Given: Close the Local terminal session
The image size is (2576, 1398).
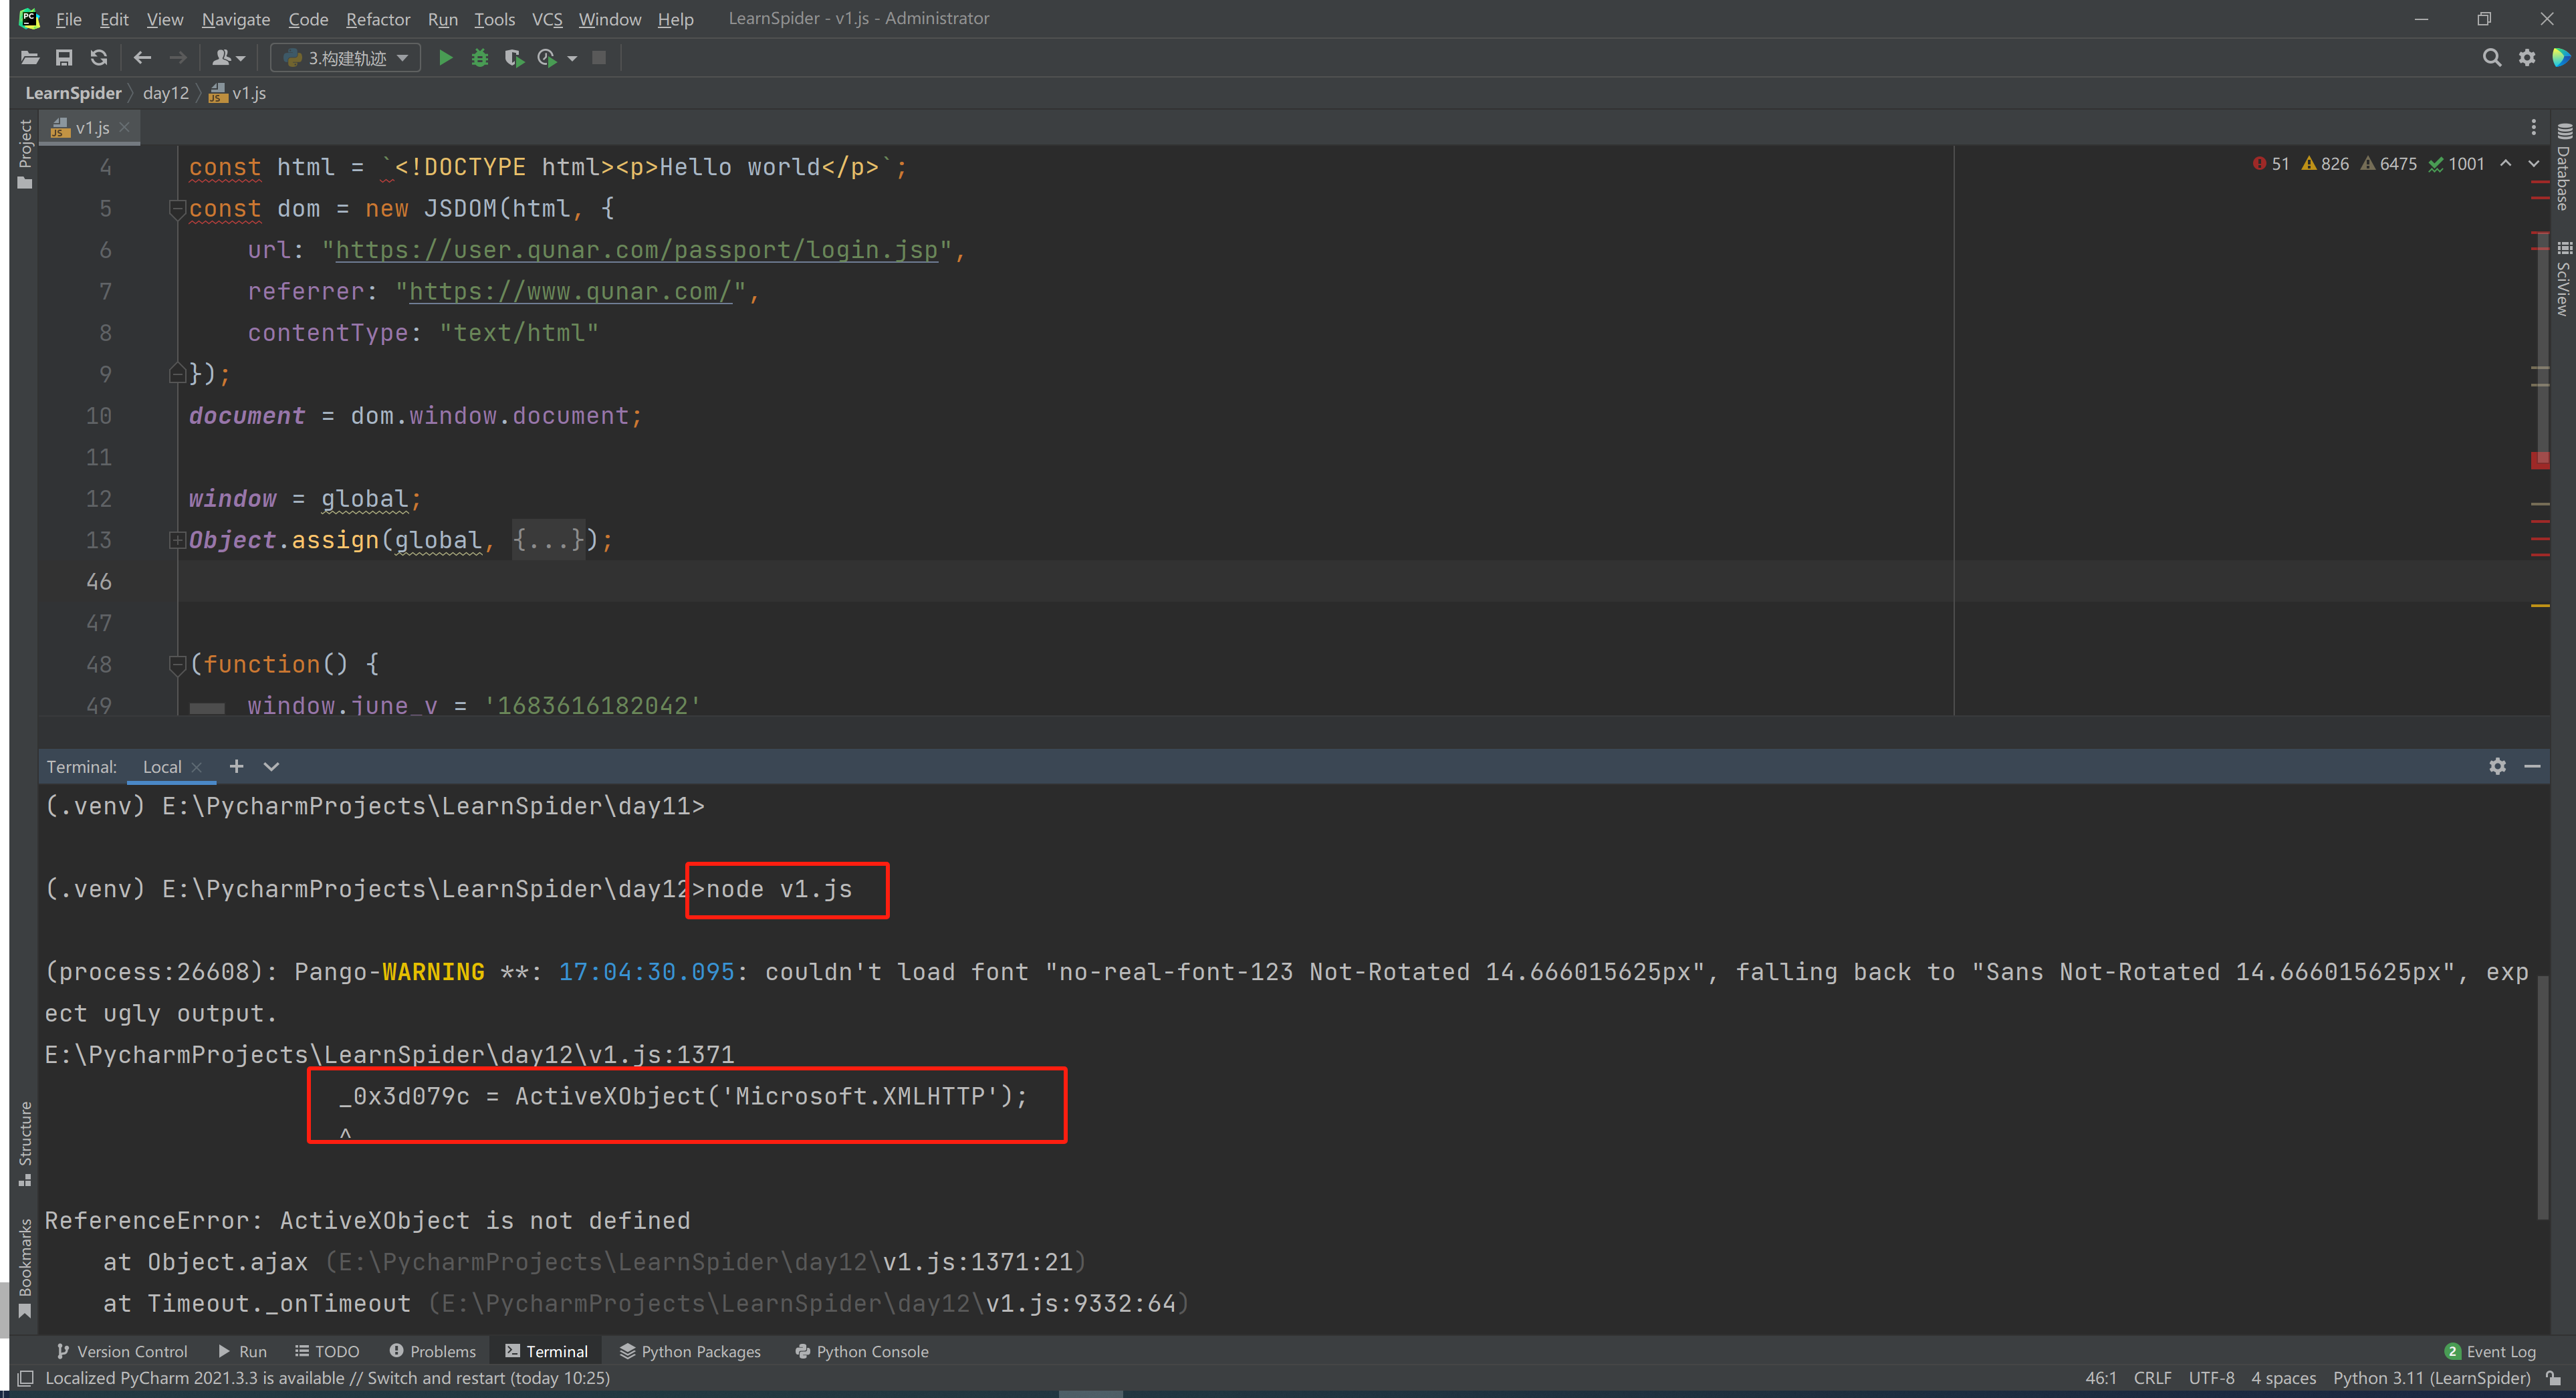Looking at the screenshot, I should coord(197,767).
